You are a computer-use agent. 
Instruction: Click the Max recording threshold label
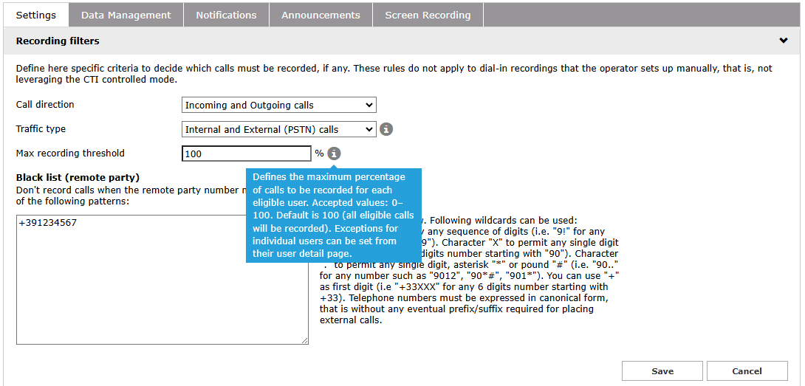[70, 154]
